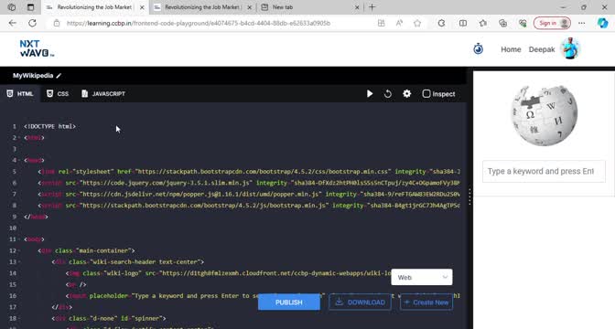This screenshot has height=329, width=615.
Task: Toggle read aloud icon in address bar
Action: point(399,23)
